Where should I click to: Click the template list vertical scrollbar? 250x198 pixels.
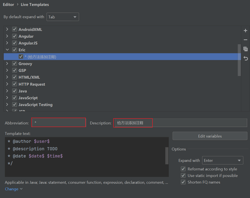coord(239,60)
